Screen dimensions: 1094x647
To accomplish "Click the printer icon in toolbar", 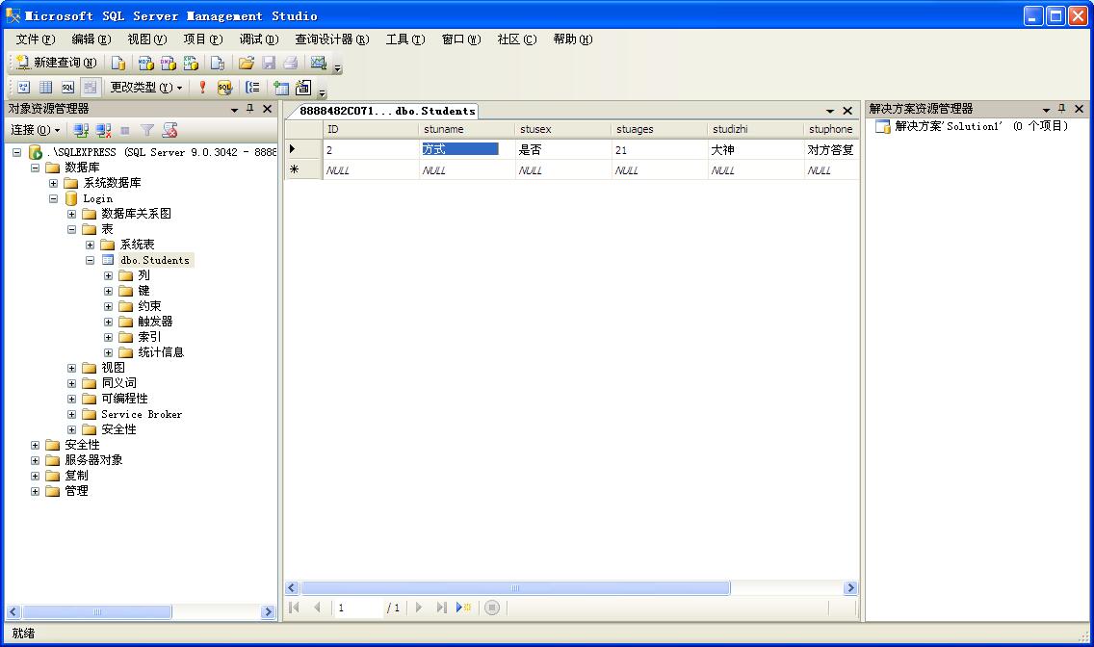I will 291,64.
